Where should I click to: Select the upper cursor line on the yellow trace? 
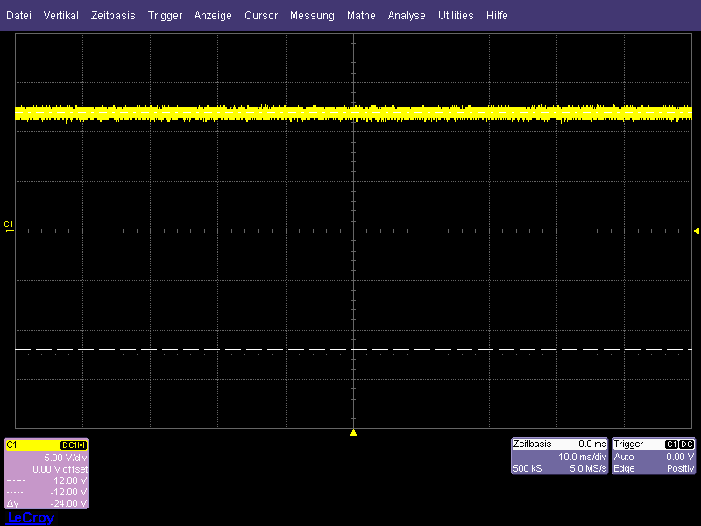click(x=353, y=112)
